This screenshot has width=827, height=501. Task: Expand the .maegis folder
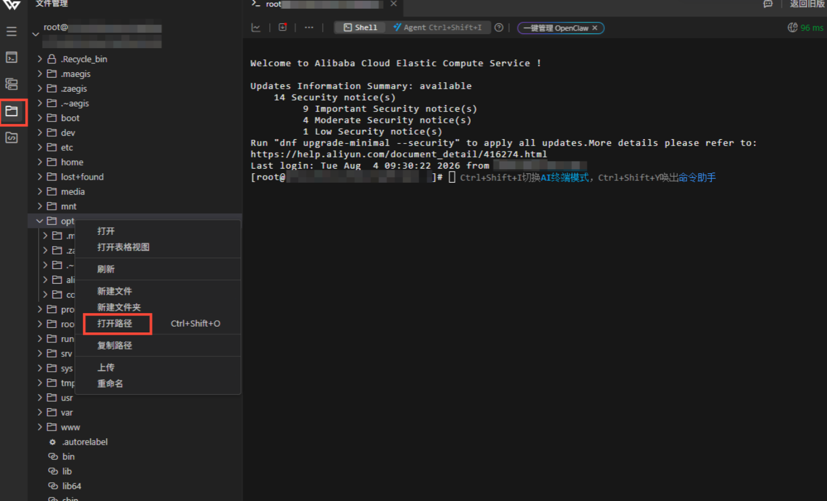pyautogui.click(x=40, y=73)
